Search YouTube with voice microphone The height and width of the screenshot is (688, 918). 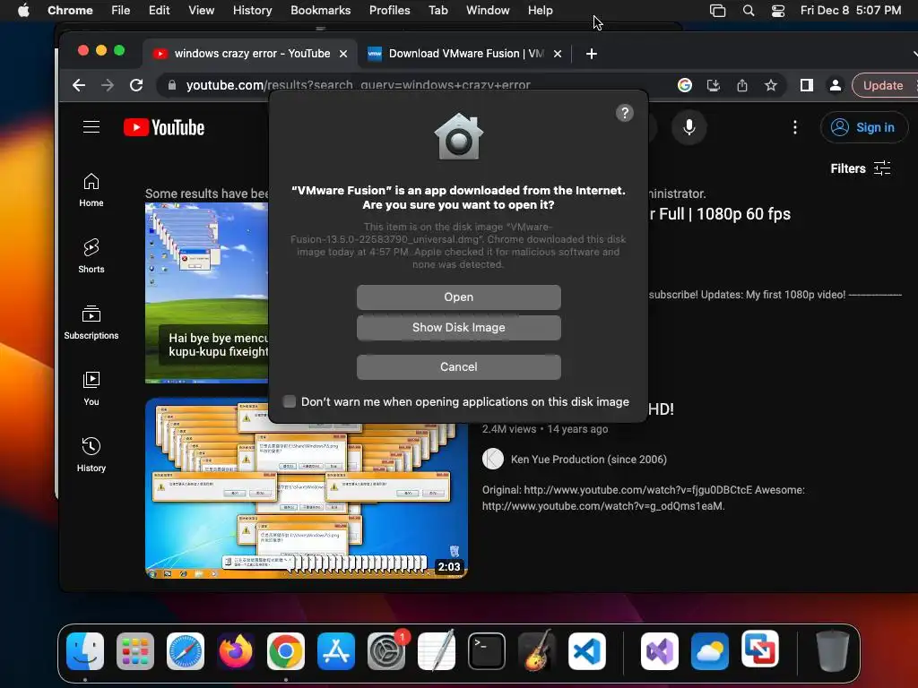coord(689,127)
